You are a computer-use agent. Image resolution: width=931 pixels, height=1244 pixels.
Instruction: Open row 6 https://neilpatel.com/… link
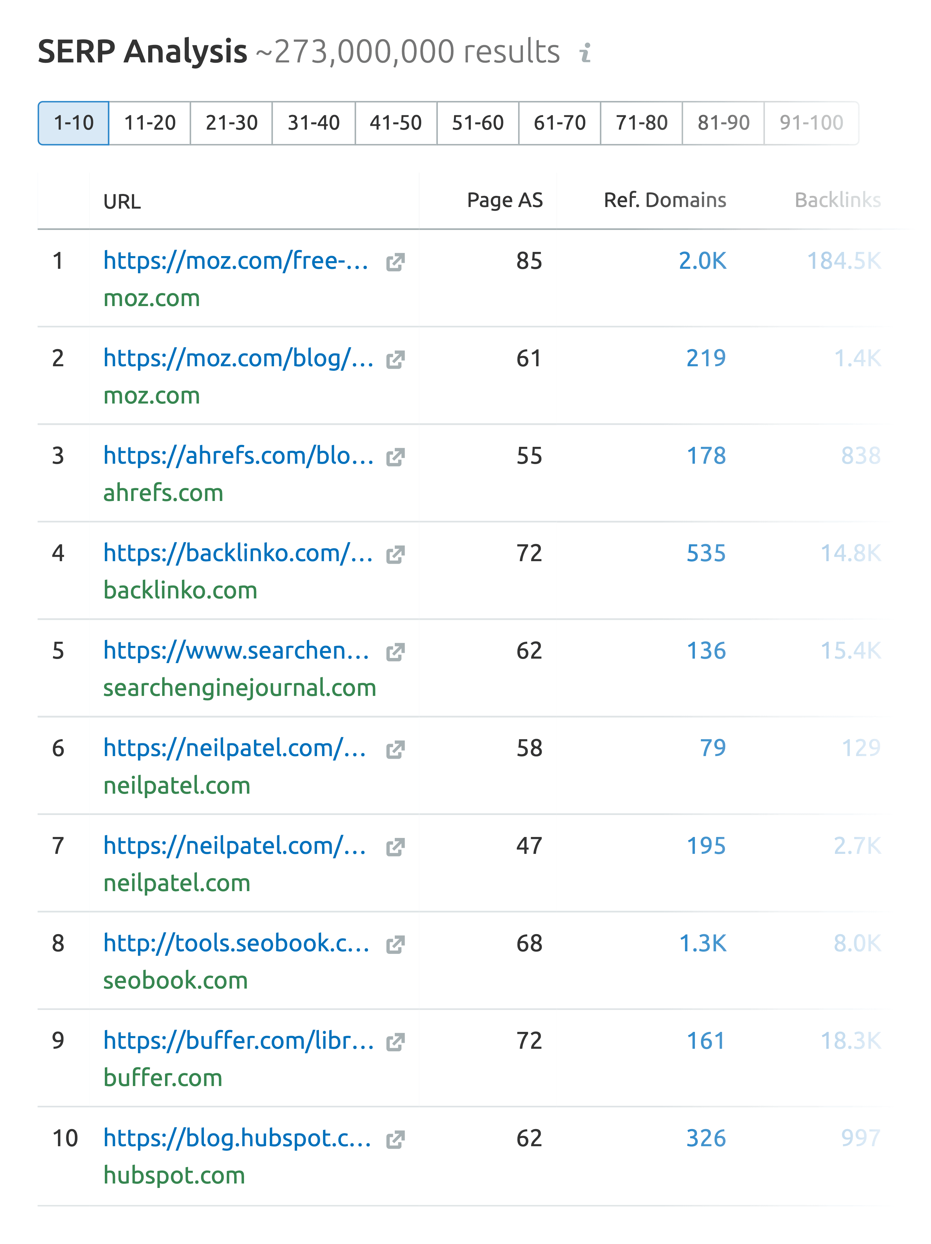(x=235, y=748)
